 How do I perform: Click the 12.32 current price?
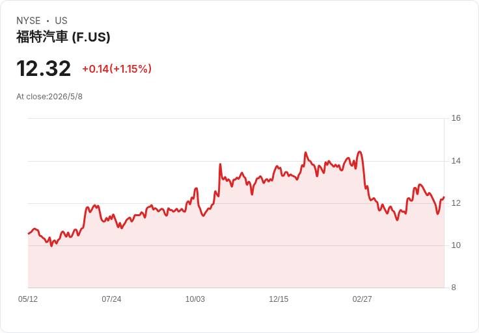tap(44, 68)
